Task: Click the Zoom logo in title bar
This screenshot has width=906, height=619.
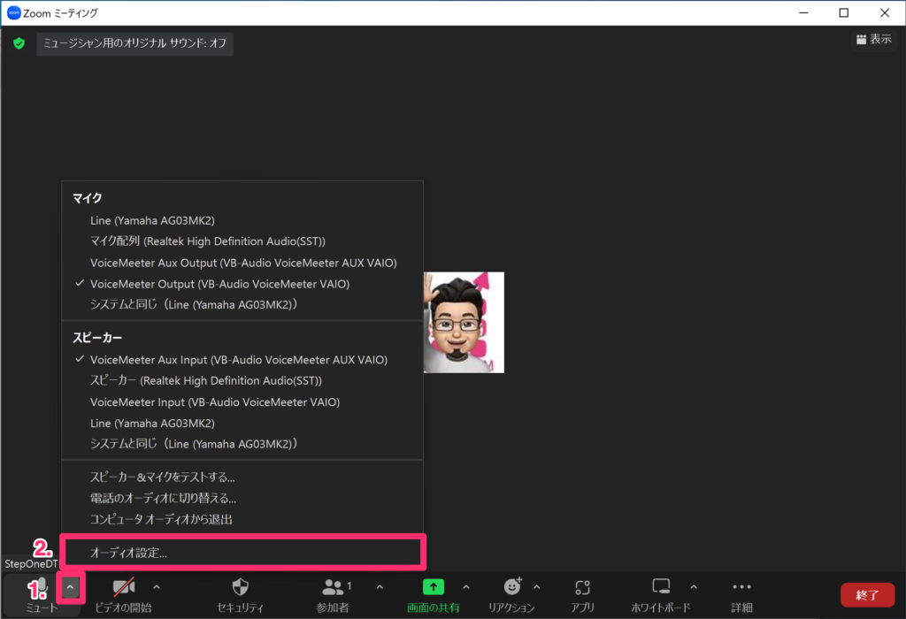Action: click(x=14, y=12)
